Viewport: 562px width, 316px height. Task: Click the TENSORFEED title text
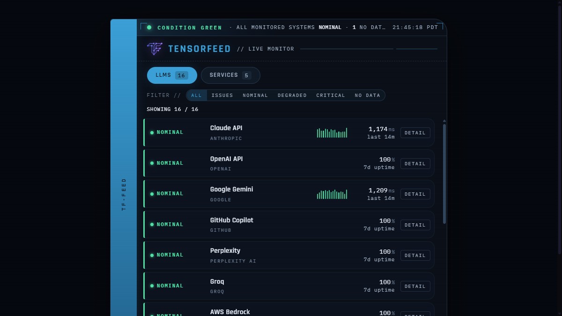200,49
